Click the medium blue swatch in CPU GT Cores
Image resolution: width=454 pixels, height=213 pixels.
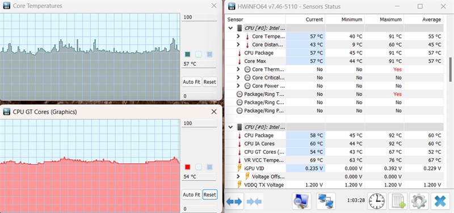[x=210, y=167]
